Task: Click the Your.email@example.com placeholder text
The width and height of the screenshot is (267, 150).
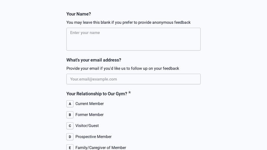Action: tap(93, 79)
